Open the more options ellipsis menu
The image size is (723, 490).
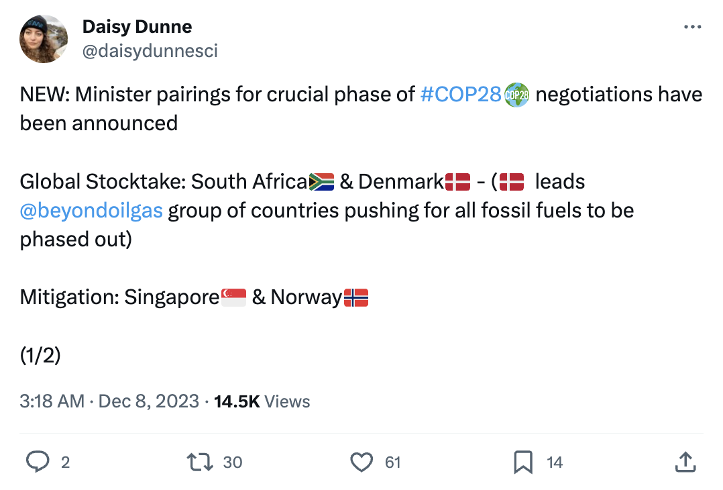pos(692,26)
